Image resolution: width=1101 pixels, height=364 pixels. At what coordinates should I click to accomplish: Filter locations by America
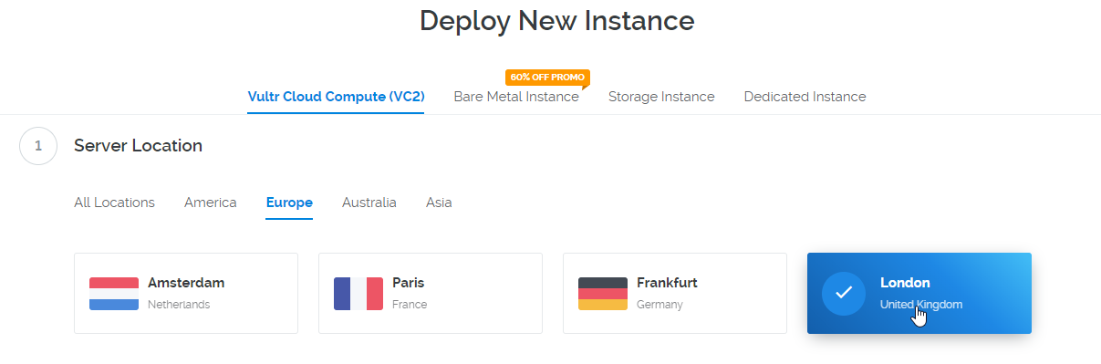(211, 203)
